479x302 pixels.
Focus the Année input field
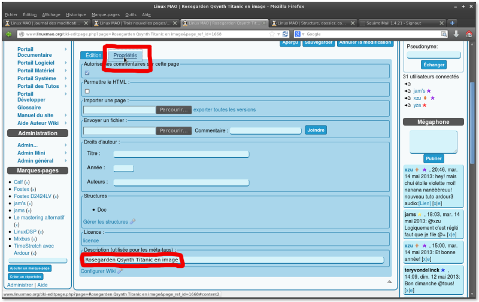pyautogui.click(x=123, y=168)
